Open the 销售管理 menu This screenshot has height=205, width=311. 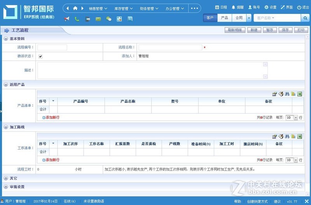pyautogui.click(x=98, y=9)
